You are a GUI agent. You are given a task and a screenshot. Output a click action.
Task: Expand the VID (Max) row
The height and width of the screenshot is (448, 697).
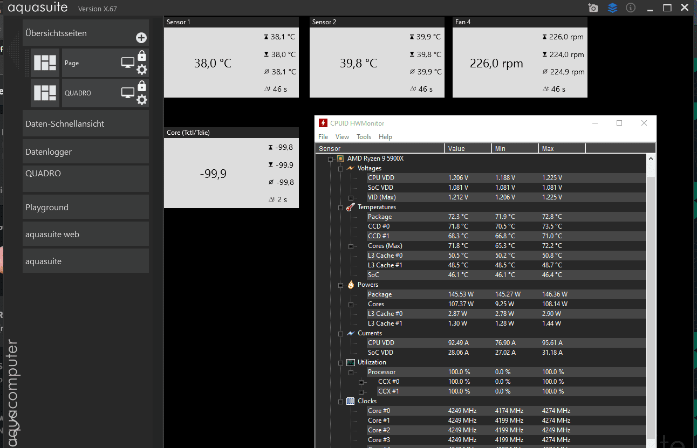pos(351,198)
